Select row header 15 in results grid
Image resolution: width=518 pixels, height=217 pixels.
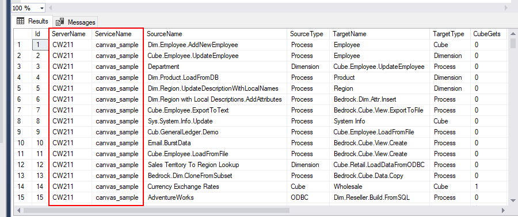(23, 197)
